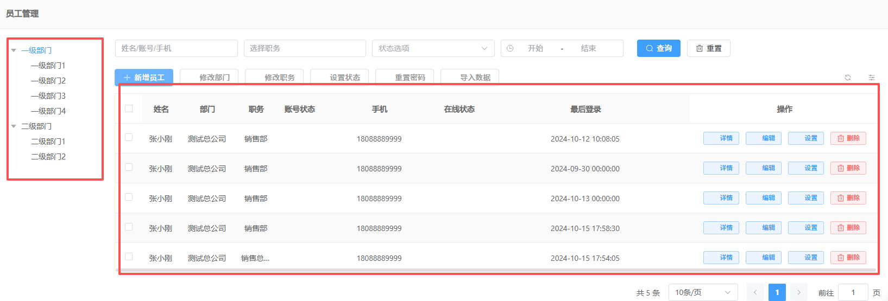Click the 姓名/账号/手机 search field
This screenshot has height=301, width=888.
(176, 48)
